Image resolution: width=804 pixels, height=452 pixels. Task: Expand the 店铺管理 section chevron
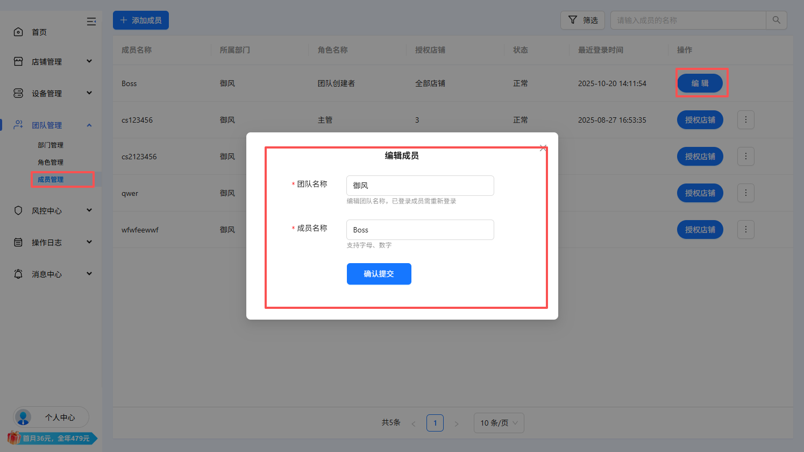click(x=89, y=61)
